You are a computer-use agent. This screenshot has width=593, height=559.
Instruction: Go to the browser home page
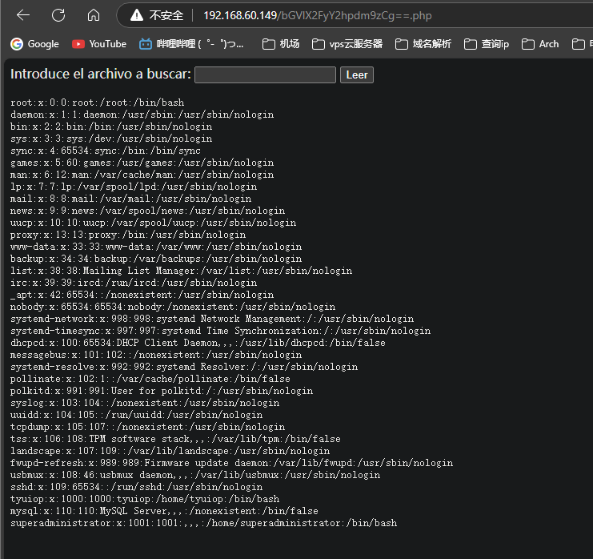[x=94, y=15]
